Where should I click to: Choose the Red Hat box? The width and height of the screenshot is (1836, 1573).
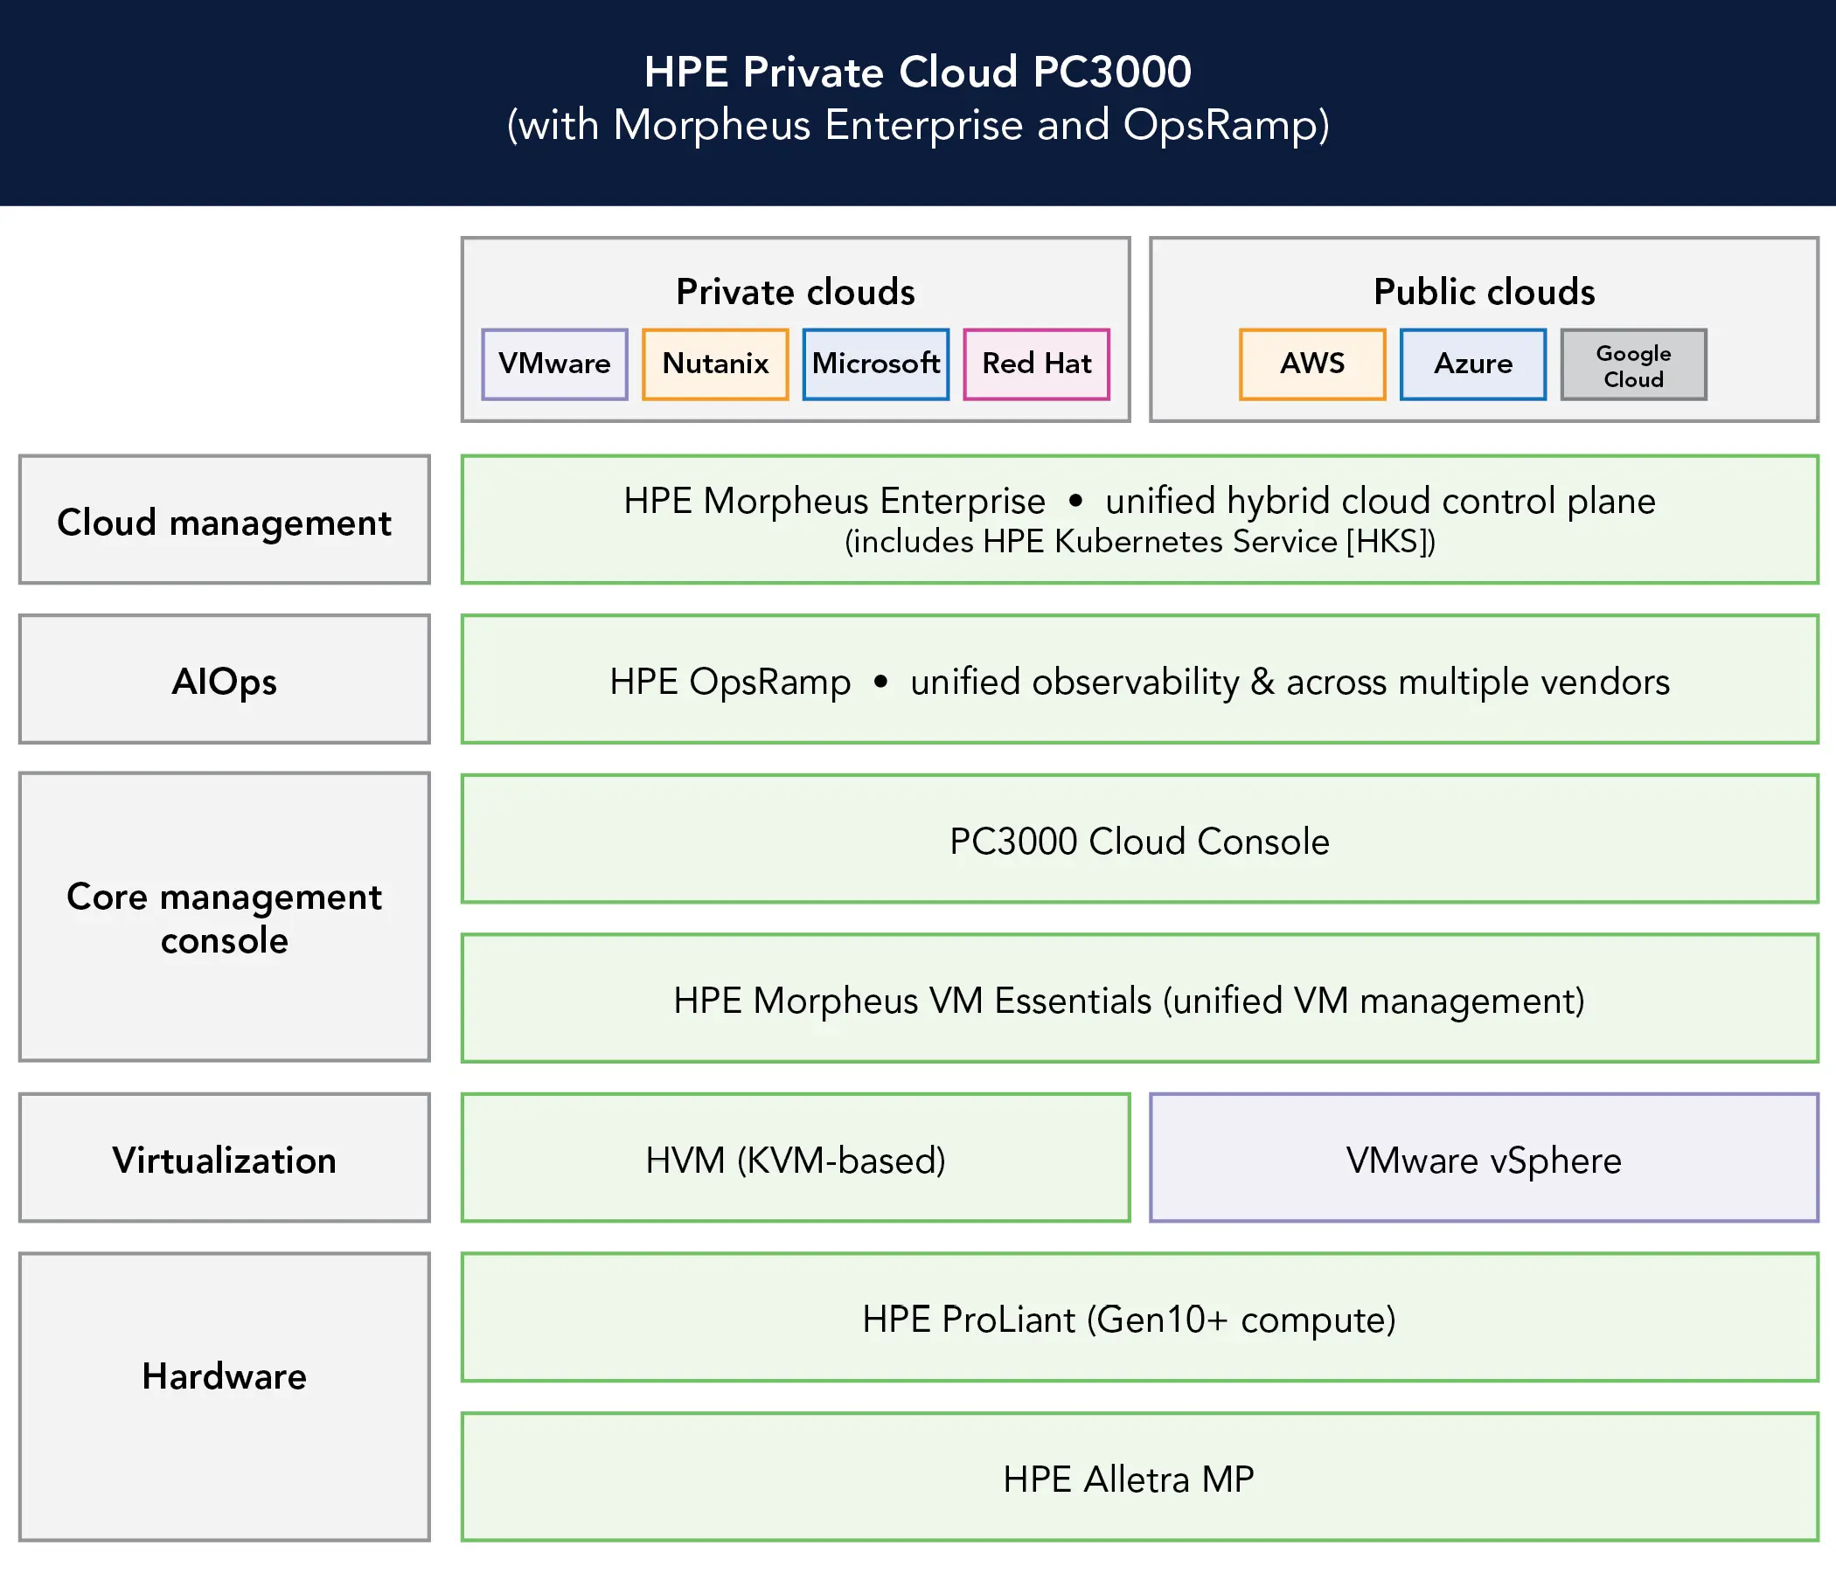pyautogui.click(x=1036, y=364)
